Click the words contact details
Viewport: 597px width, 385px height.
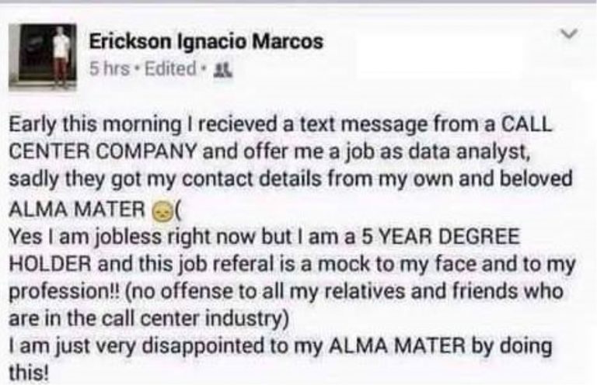click(x=252, y=180)
